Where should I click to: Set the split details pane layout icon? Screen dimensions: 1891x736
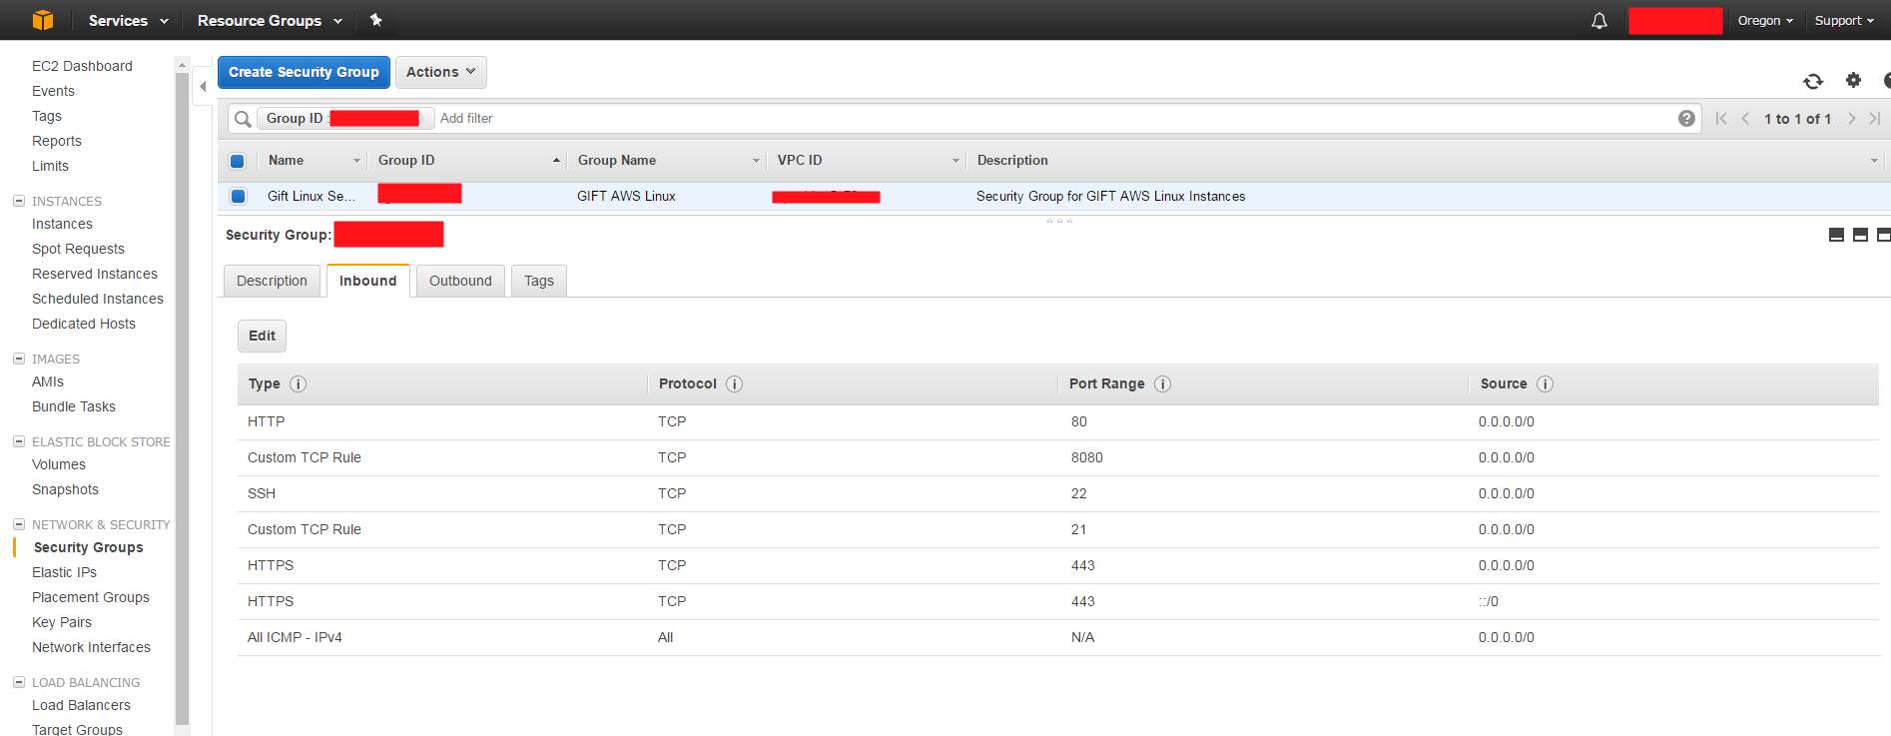pos(1860,235)
